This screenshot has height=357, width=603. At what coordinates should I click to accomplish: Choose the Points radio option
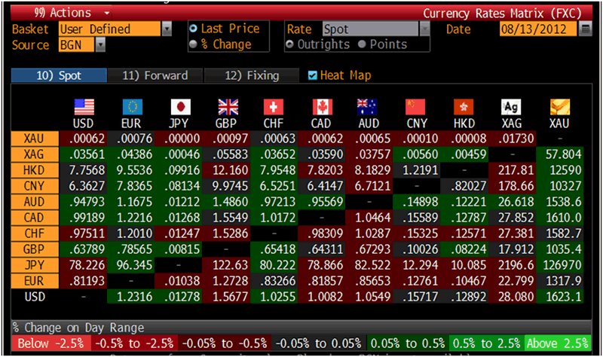tap(363, 44)
